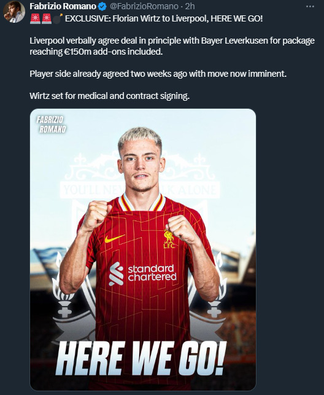
Task: Open the three-dot more options menu
Action: pyautogui.click(x=310, y=7)
